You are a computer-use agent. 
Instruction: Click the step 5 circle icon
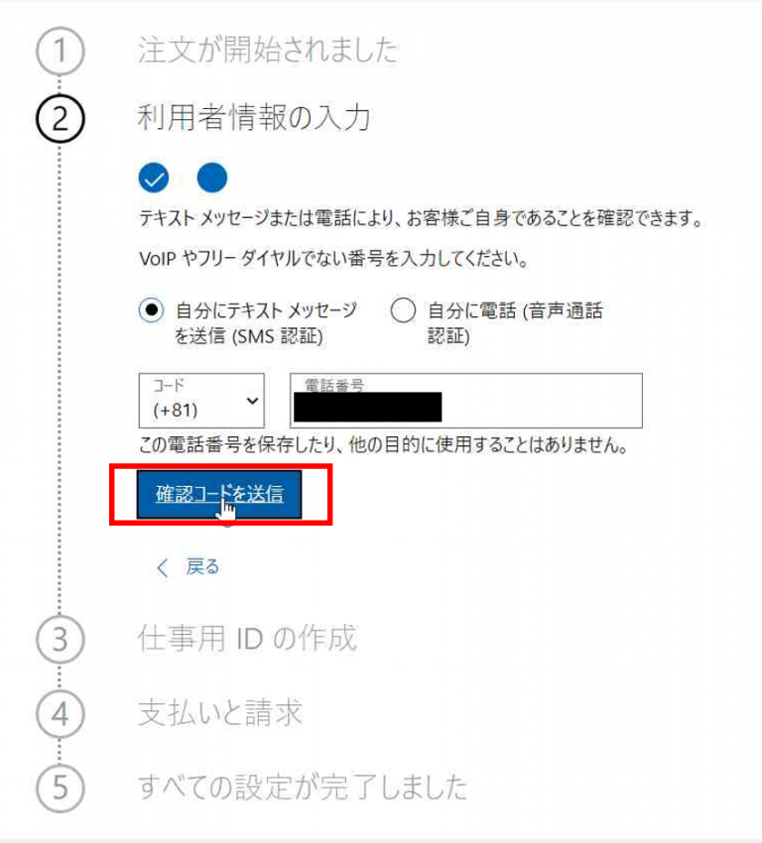click(61, 788)
